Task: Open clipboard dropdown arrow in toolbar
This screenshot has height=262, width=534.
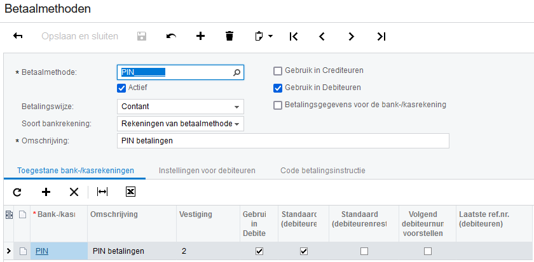Action: pos(270,36)
